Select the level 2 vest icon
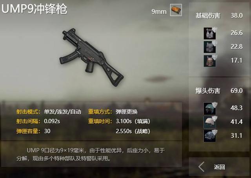Screen dimensions: 251x178 click(x=210, y=47)
